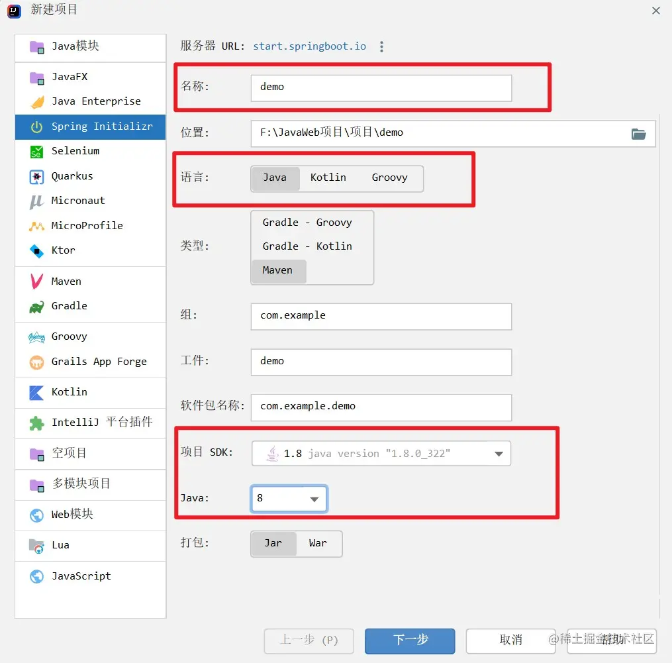Click the 名称 input field
The width and height of the screenshot is (672, 663).
(381, 88)
